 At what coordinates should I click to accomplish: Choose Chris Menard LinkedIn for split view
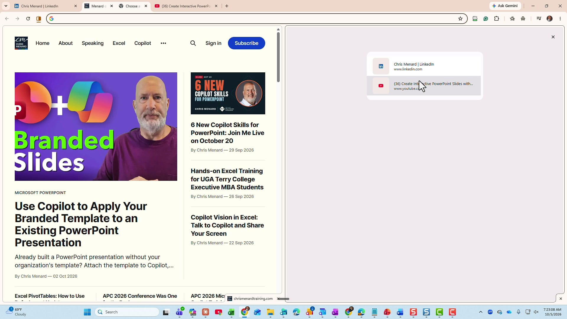pos(424,66)
